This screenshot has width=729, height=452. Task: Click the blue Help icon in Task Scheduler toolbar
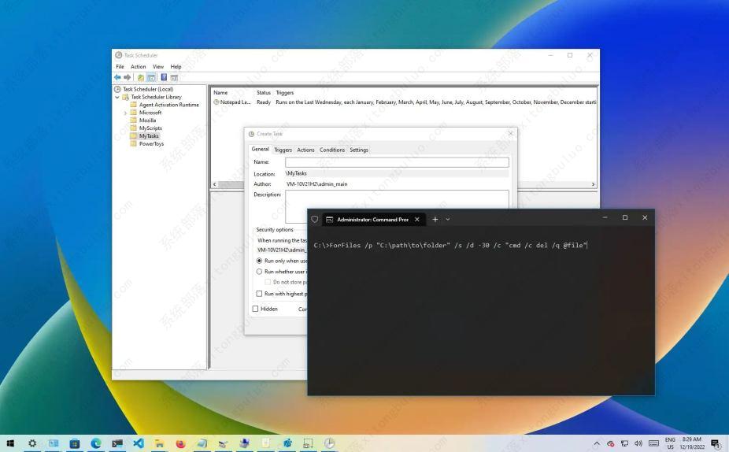point(164,77)
